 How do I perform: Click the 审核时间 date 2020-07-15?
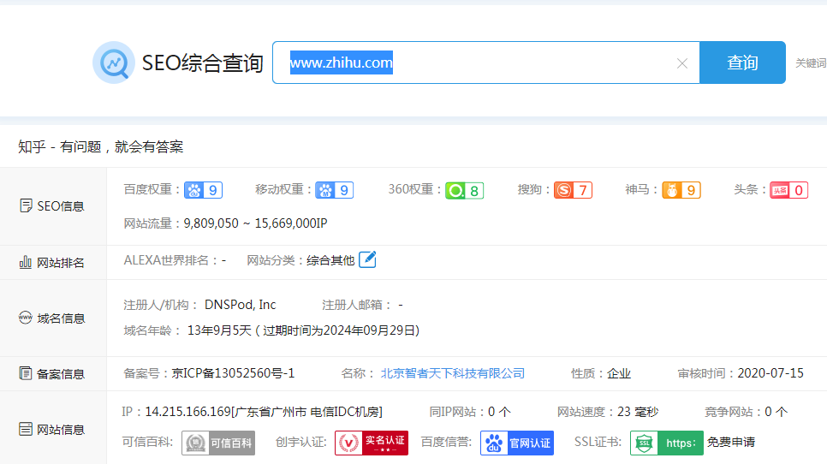tap(770, 373)
